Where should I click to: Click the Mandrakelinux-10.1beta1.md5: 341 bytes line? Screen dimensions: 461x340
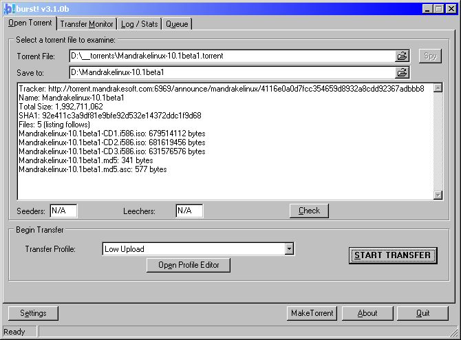click(86, 160)
